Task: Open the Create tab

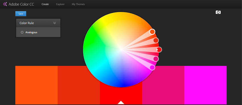Action: point(45,4)
